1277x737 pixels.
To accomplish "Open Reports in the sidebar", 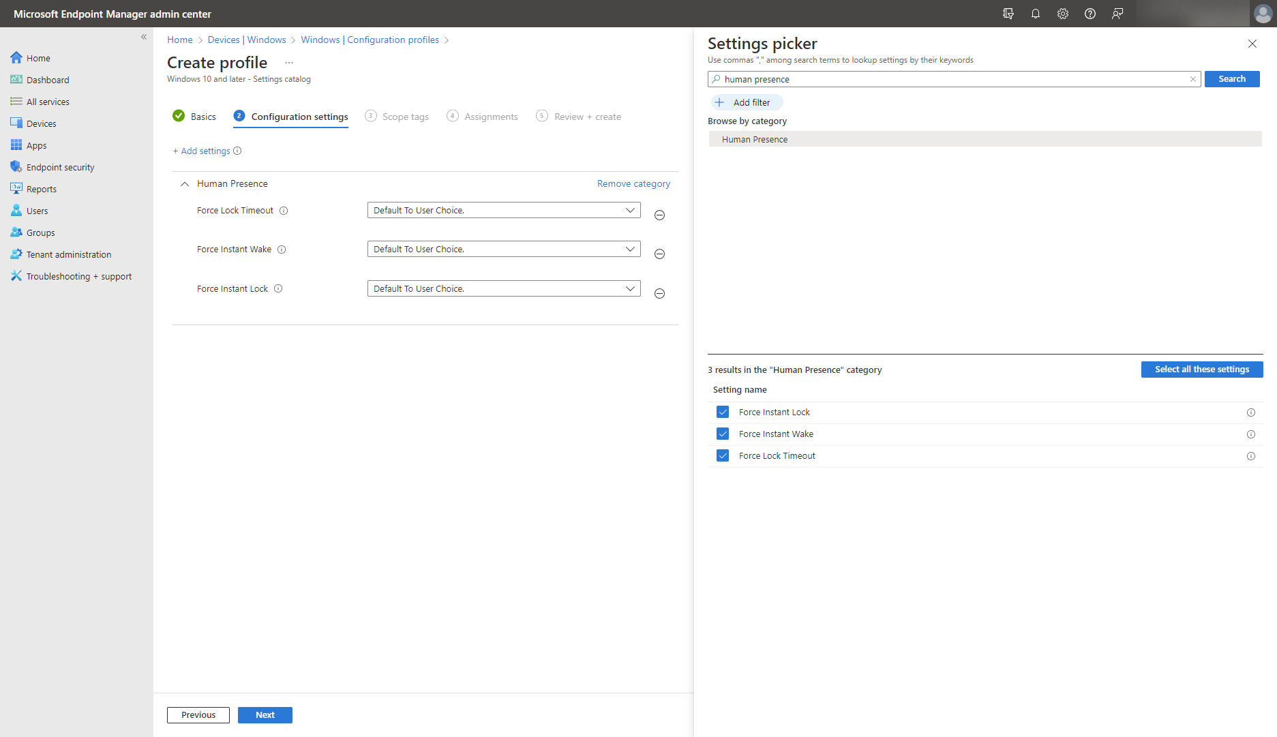I will (41, 189).
